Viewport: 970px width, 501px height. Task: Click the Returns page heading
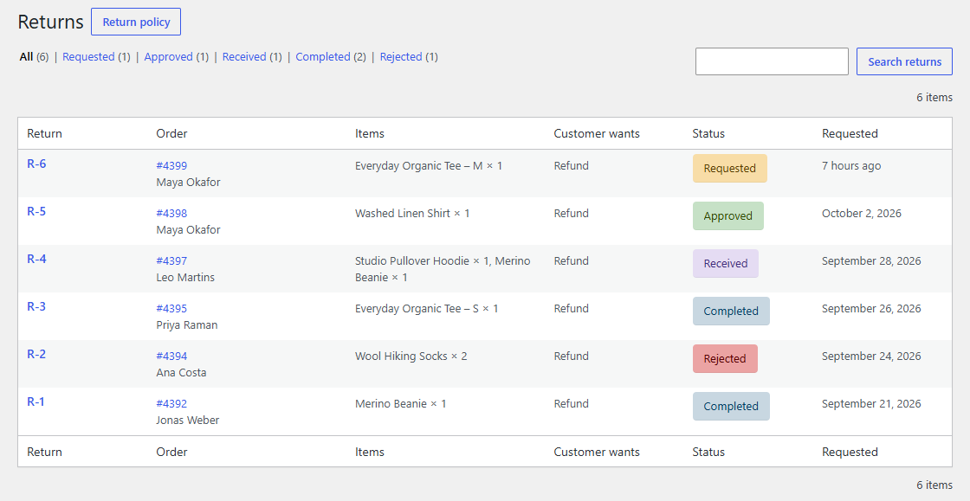point(51,22)
